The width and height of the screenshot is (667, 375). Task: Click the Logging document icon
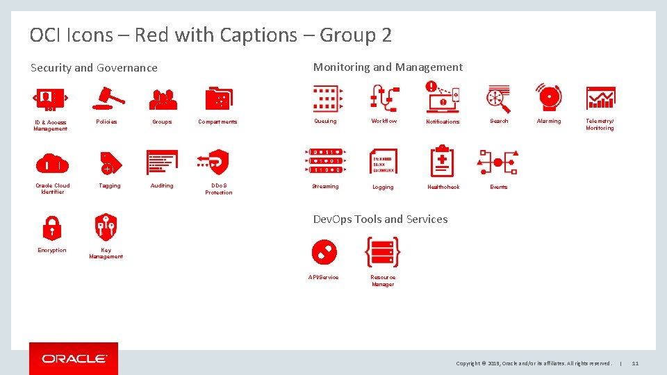click(384, 161)
